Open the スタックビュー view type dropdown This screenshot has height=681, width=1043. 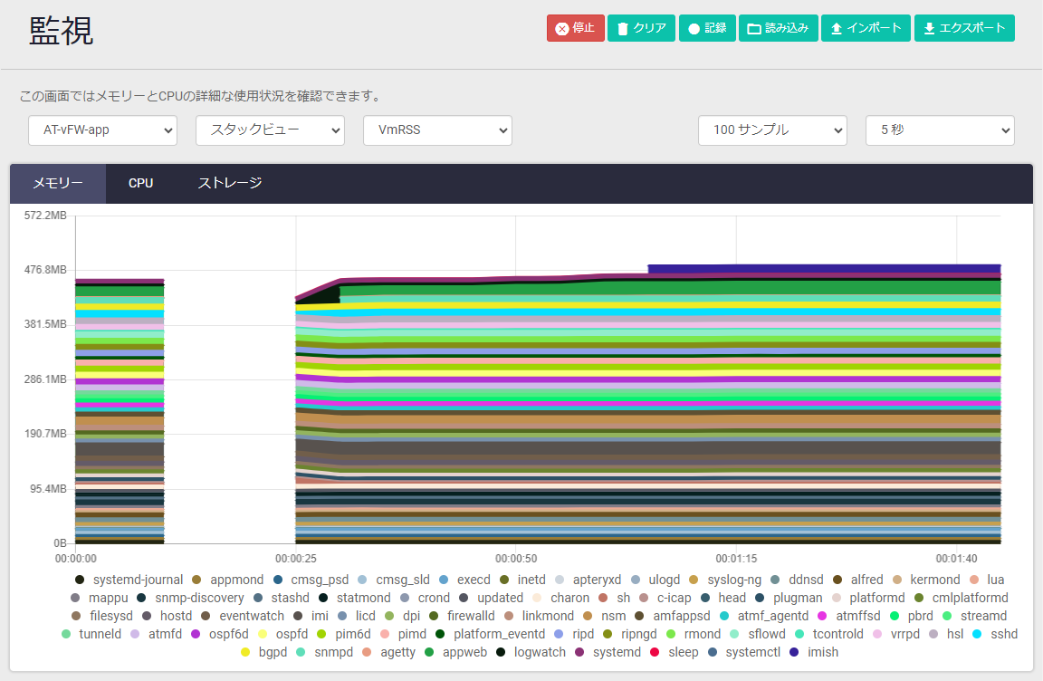point(270,129)
